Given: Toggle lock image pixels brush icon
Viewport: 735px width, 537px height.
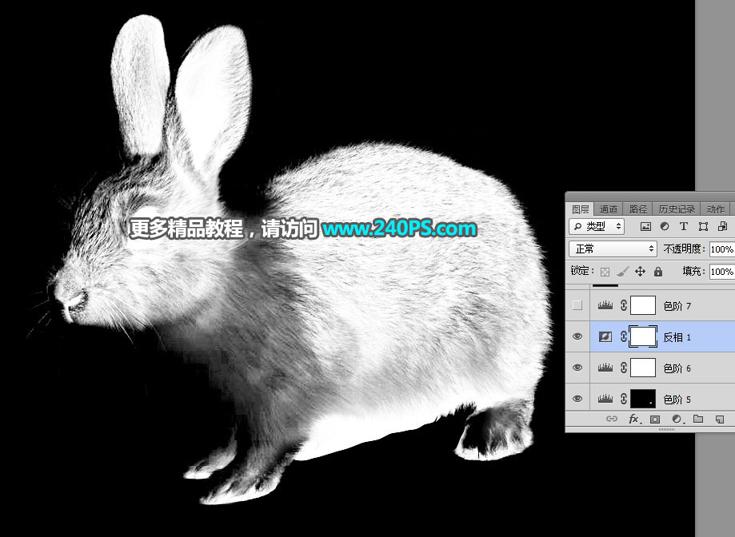Looking at the screenshot, I should (622, 272).
